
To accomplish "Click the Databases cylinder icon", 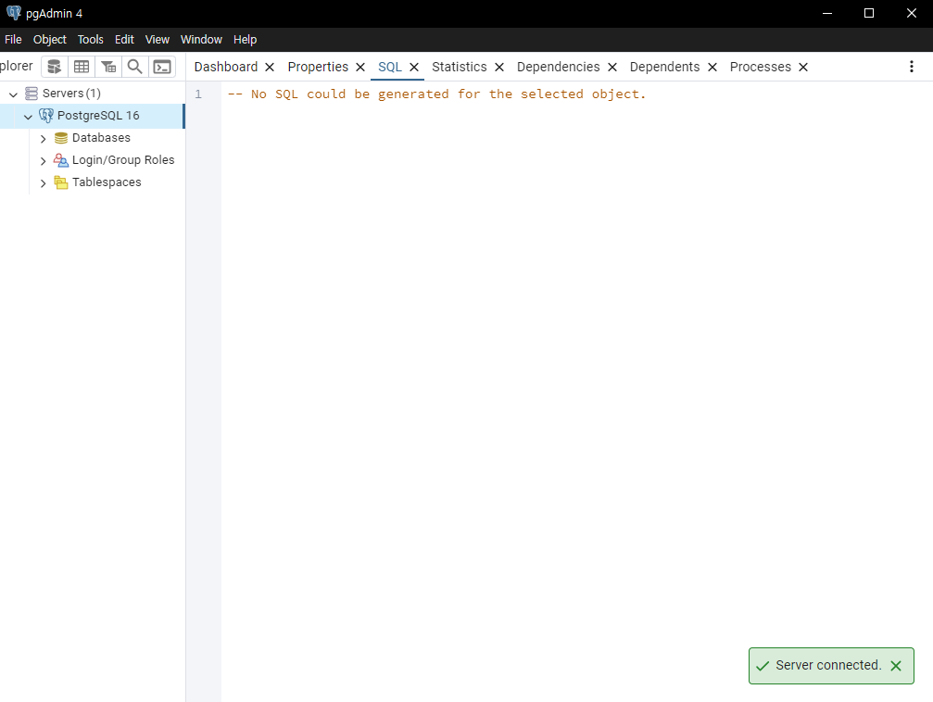I will (x=61, y=138).
